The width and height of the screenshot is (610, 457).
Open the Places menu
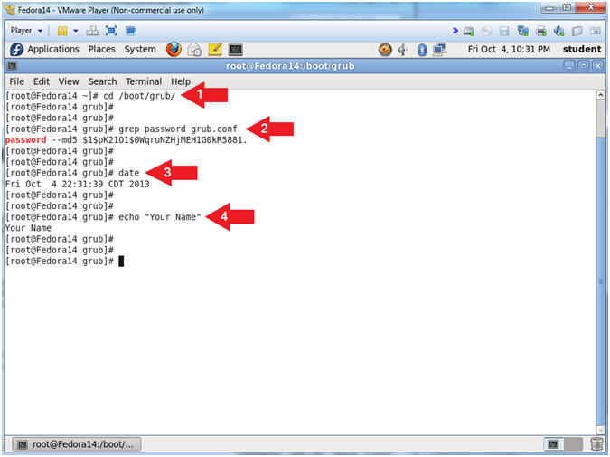tap(101, 50)
